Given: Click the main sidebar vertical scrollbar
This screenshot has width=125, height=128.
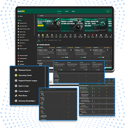Looking at the screenshot, I should 34,25.
